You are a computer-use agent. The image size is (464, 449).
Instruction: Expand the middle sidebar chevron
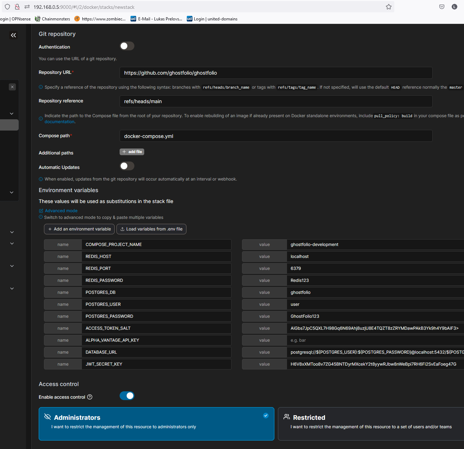[12, 243]
